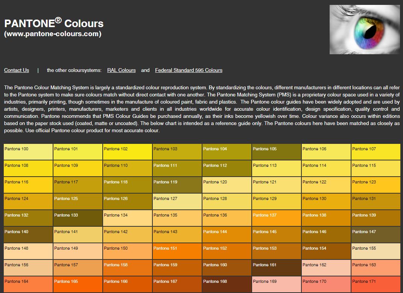
Task: Pick the Pantone 164 swatch
Action: pyautogui.click(x=28, y=284)
